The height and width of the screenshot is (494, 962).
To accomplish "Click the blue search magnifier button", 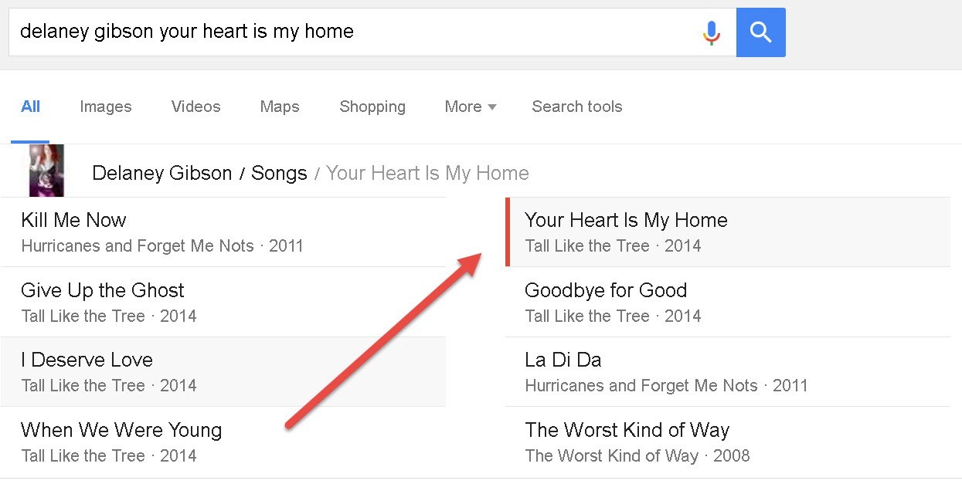I will tap(761, 32).
